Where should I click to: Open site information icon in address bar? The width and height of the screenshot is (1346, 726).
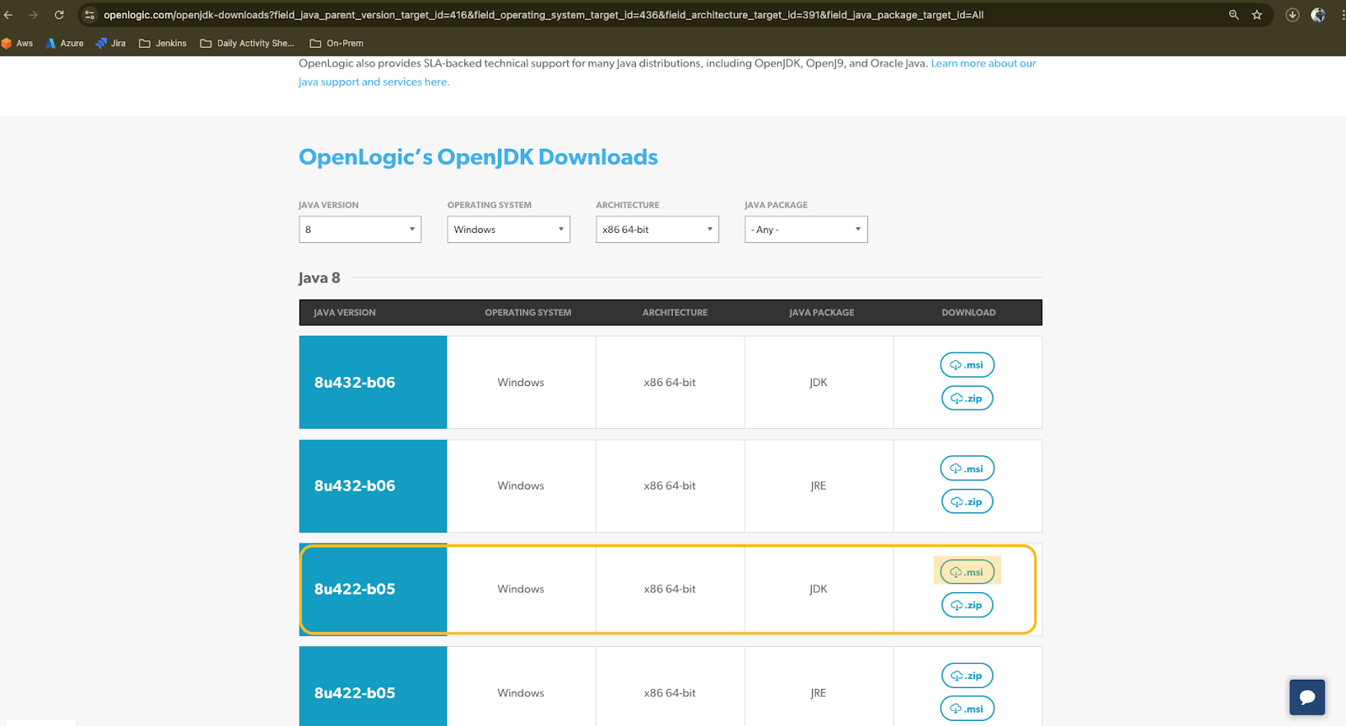click(90, 15)
